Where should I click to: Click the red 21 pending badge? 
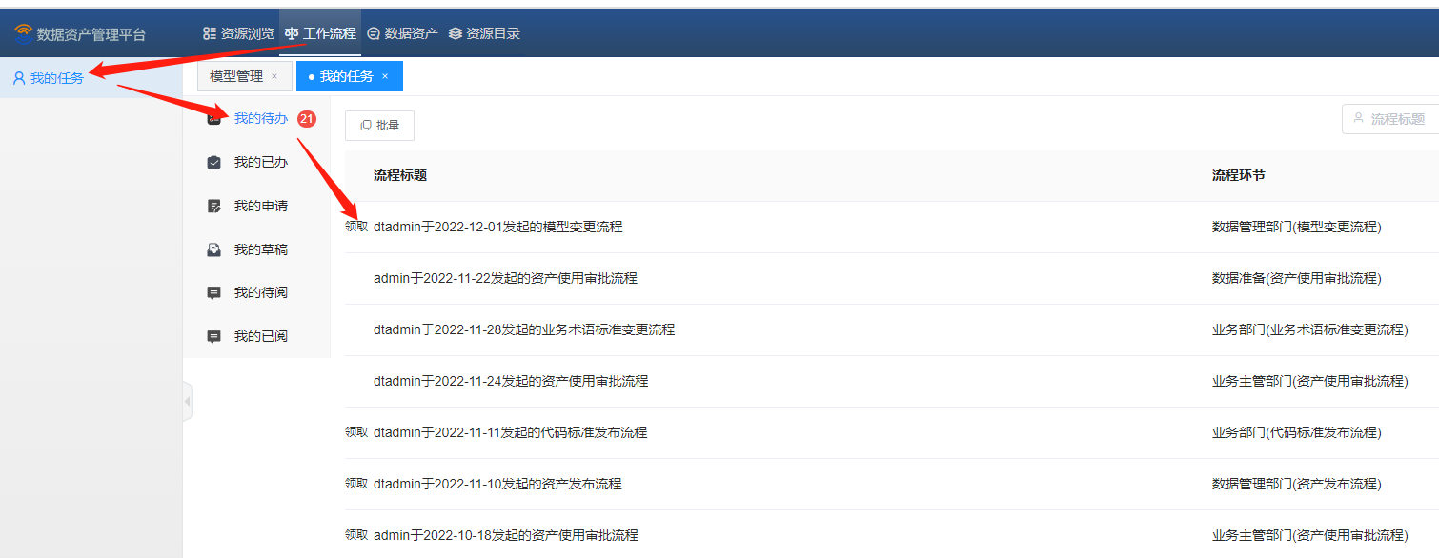306,119
